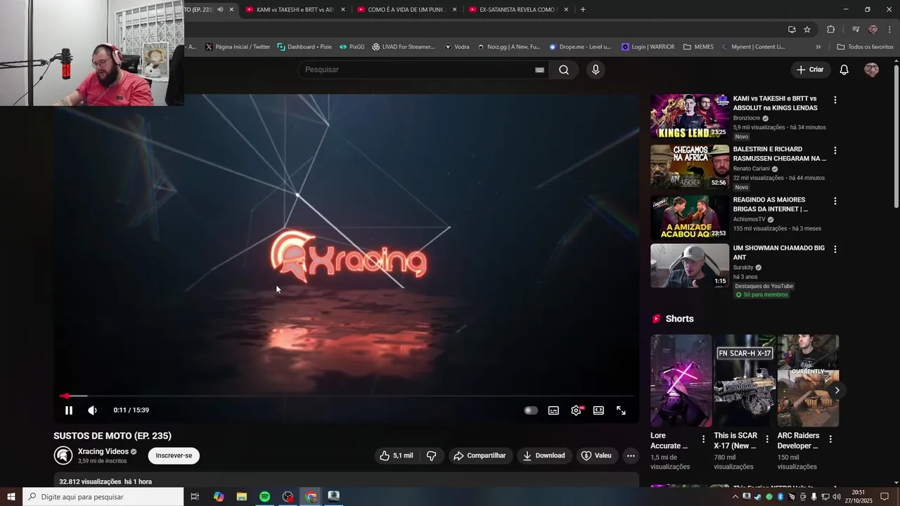Open Chrome extensions puzzle icon
The image size is (900, 506).
pyautogui.click(x=831, y=30)
